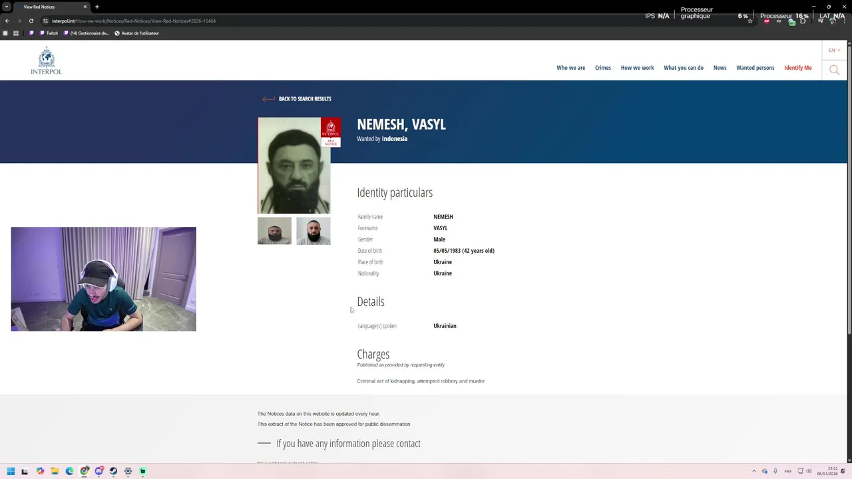Open a new tab with the plus button
Screen dimensions: 852x479
(97, 7)
